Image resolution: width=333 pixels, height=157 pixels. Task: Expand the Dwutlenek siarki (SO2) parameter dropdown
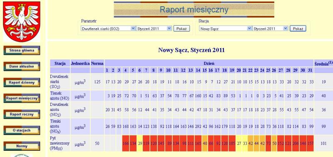[x=108, y=29]
